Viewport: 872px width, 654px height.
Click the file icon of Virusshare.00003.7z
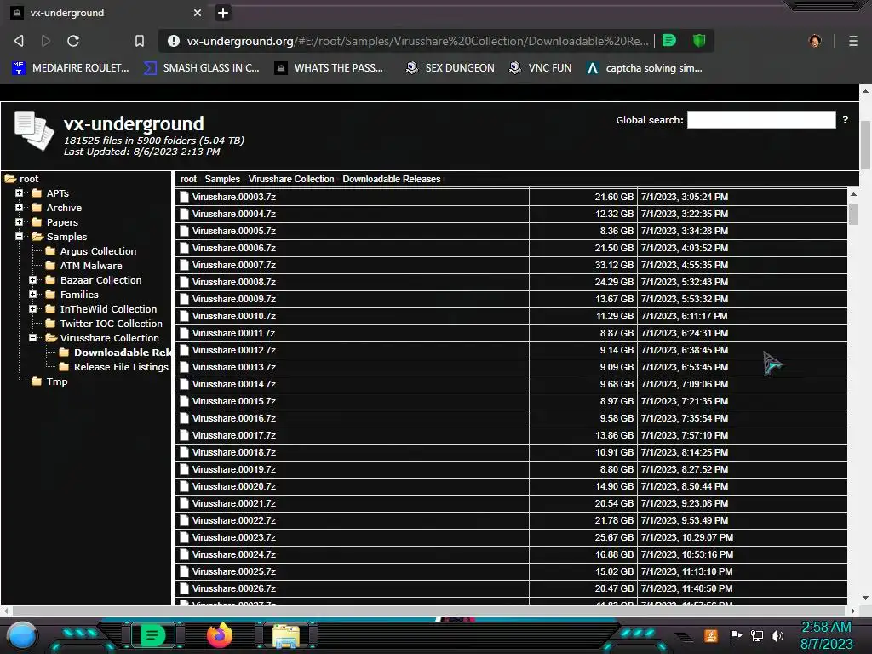point(184,197)
